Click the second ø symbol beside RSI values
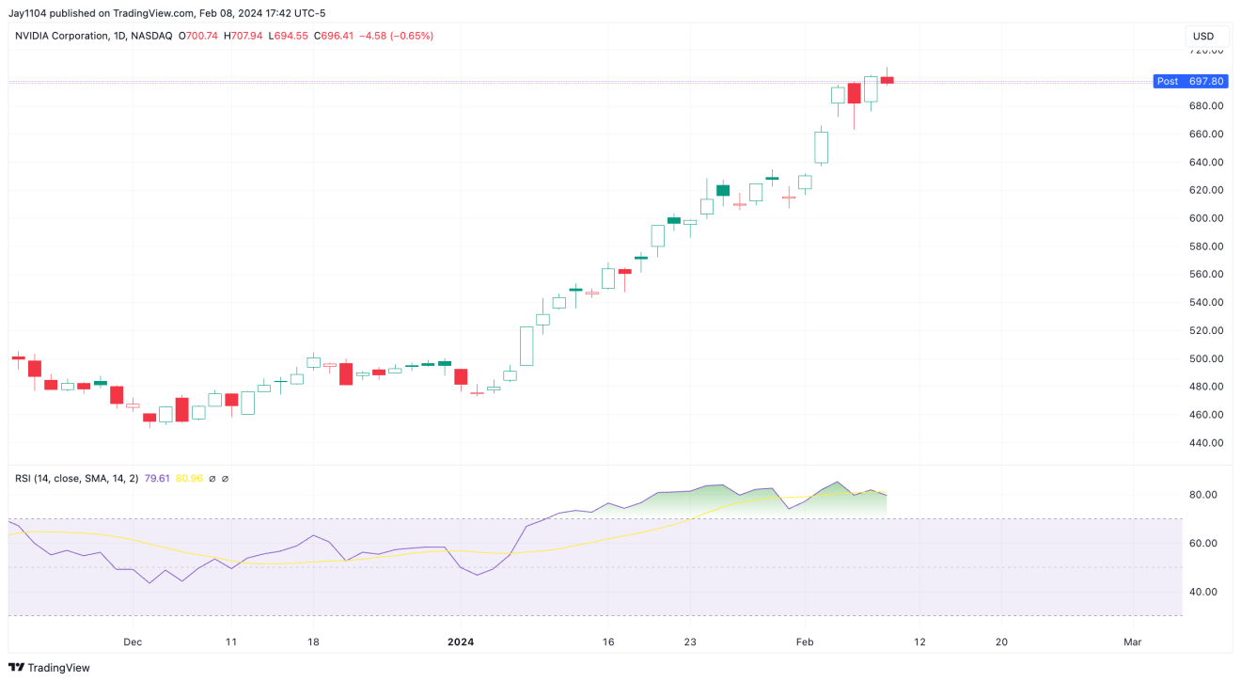This screenshot has height=682, width=1241. (225, 479)
